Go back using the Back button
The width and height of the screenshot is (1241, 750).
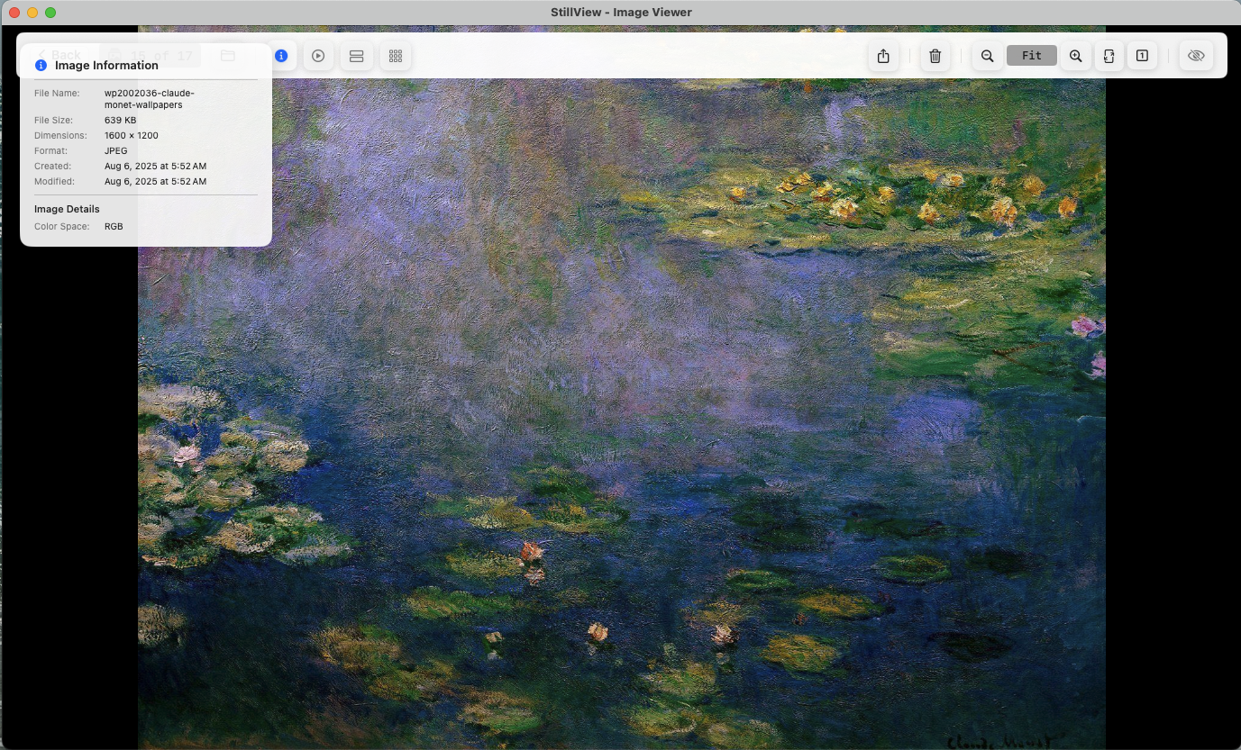pyautogui.click(x=59, y=55)
